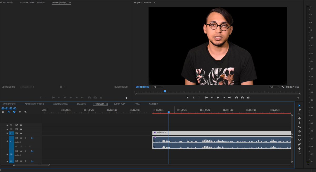The image size is (316, 172).
Task: Select the Rolling Edit tool
Action: pos(299,122)
